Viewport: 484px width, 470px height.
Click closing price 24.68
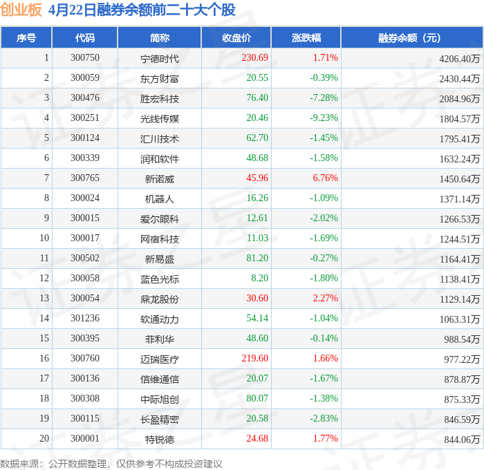(257, 438)
